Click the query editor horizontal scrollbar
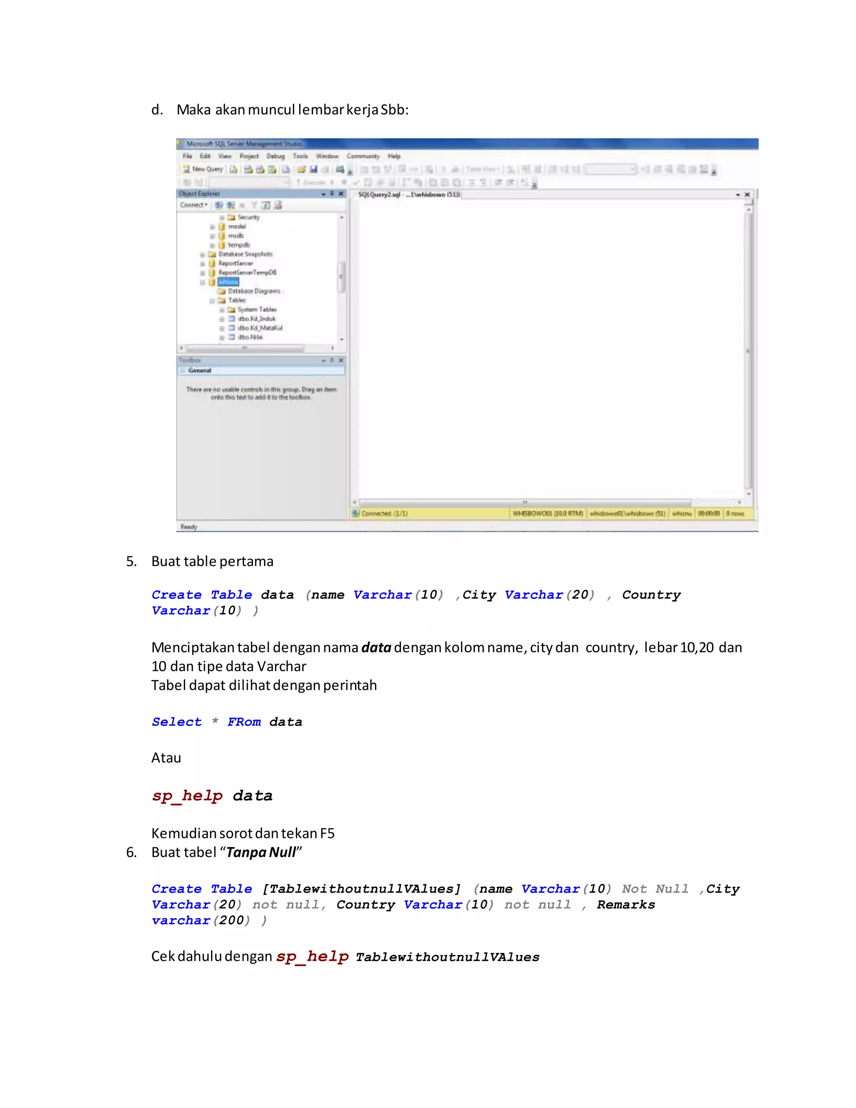Image resolution: width=856 pixels, height=1108 pixels. coord(525,502)
